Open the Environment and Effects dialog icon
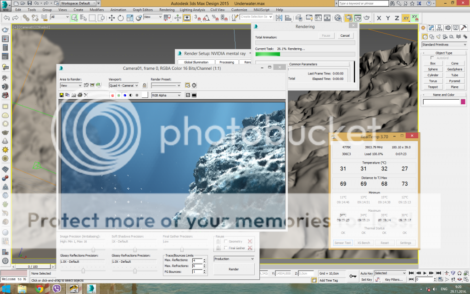This screenshot has height=294, width=470. click(194, 85)
